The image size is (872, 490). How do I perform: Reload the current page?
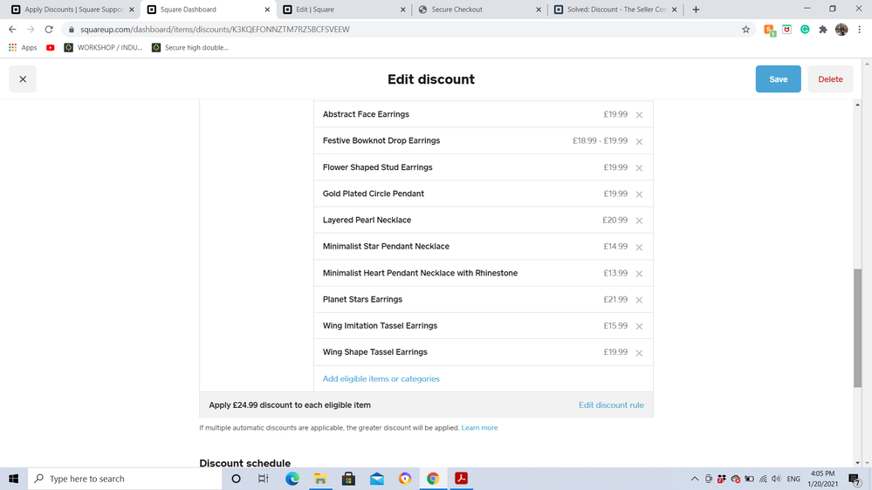[49, 30]
